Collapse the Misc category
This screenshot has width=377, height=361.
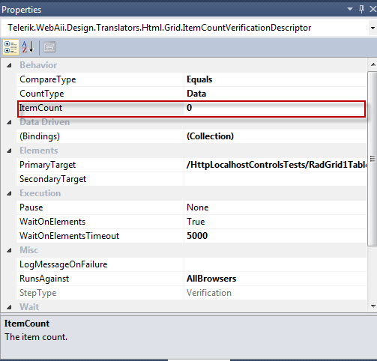tap(9, 250)
